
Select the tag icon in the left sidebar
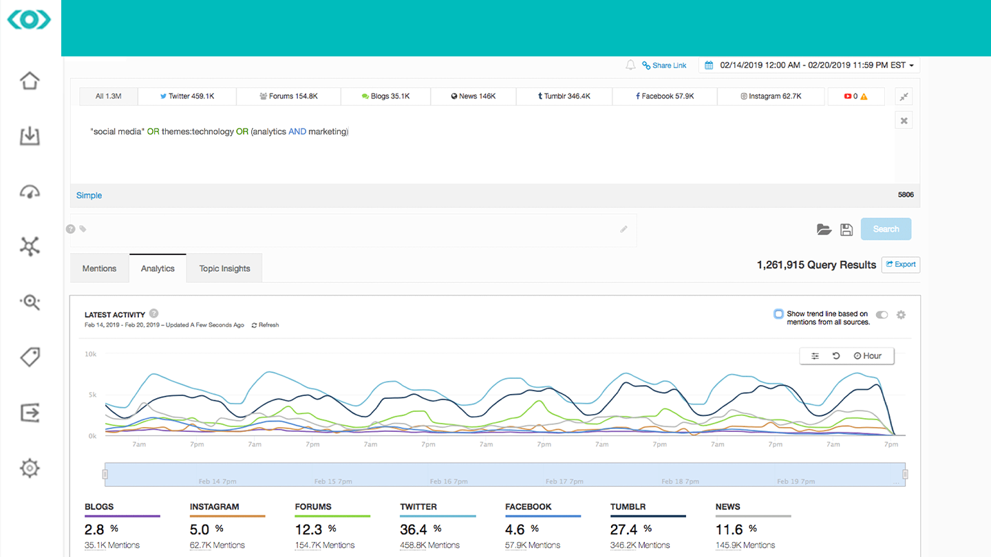[x=30, y=357]
